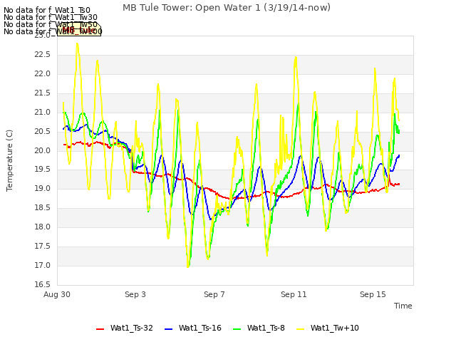
Task: Click the Wat1_Tw+10 legend label
Action: 334,328
